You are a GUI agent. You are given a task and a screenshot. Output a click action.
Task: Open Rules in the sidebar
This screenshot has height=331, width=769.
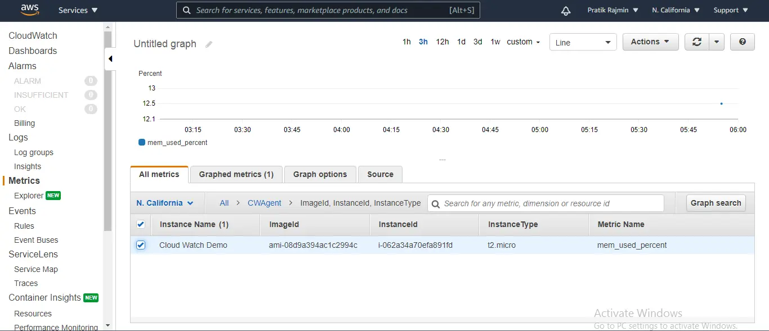coord(24,226)
